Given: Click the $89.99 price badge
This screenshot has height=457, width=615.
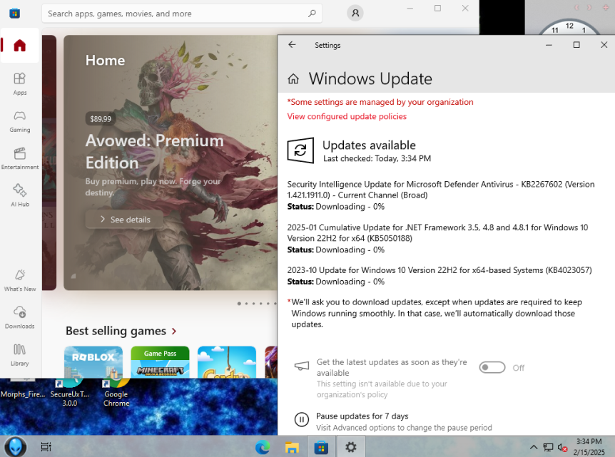Looking at the screenshot, I should (101, 119).
